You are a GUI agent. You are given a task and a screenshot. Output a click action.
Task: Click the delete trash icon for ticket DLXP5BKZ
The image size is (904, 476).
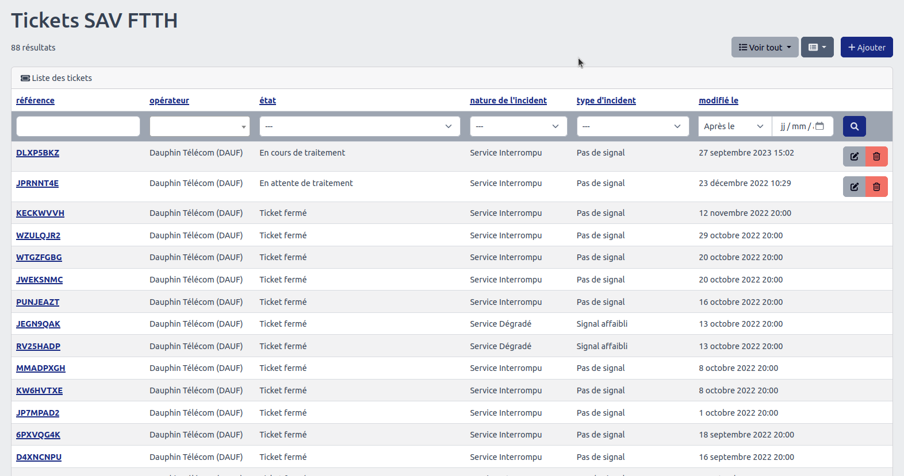point(876,157)
